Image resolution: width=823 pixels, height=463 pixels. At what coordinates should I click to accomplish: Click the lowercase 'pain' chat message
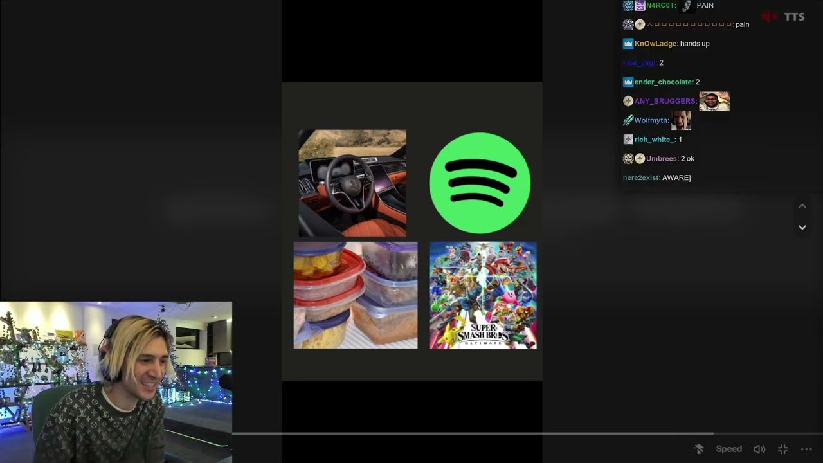(743, 24)
